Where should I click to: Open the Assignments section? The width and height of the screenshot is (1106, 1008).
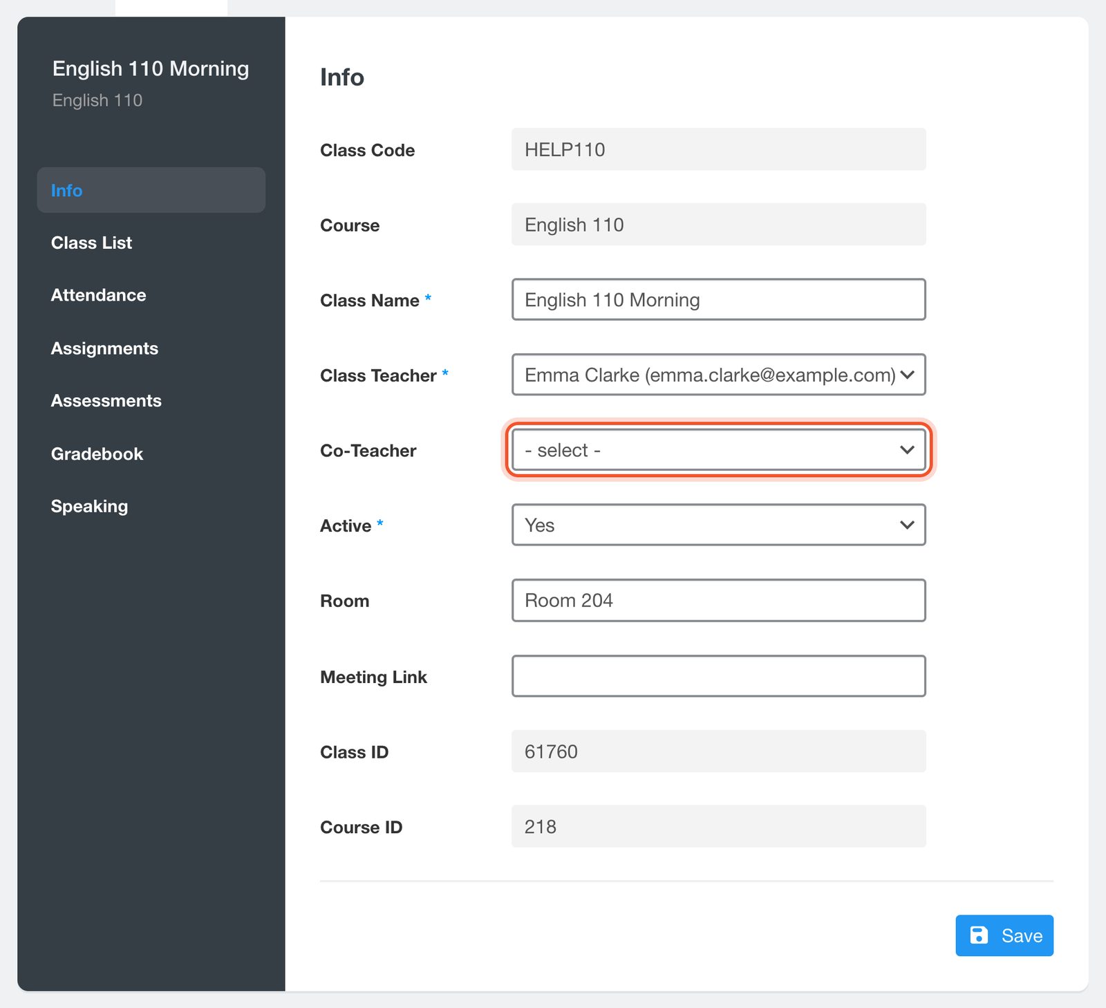click(104, 348)
